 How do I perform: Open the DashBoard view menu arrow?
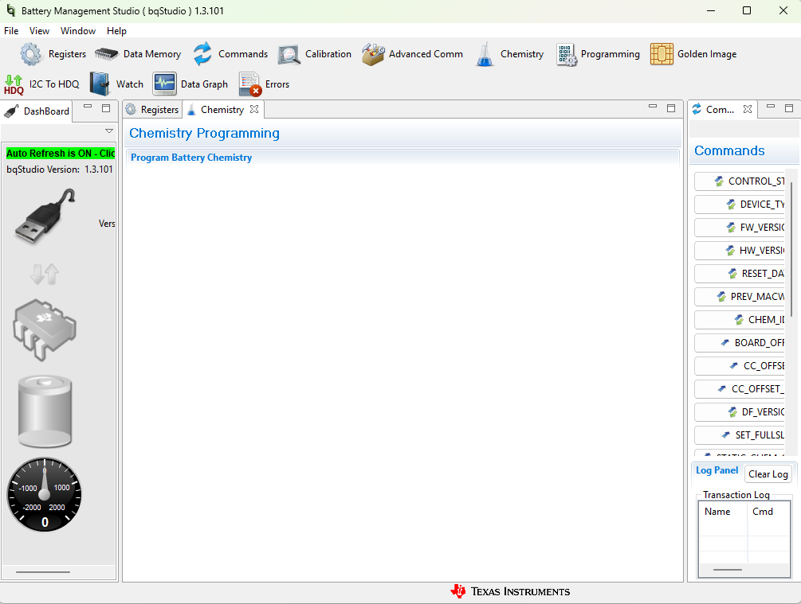coord(109,131)
